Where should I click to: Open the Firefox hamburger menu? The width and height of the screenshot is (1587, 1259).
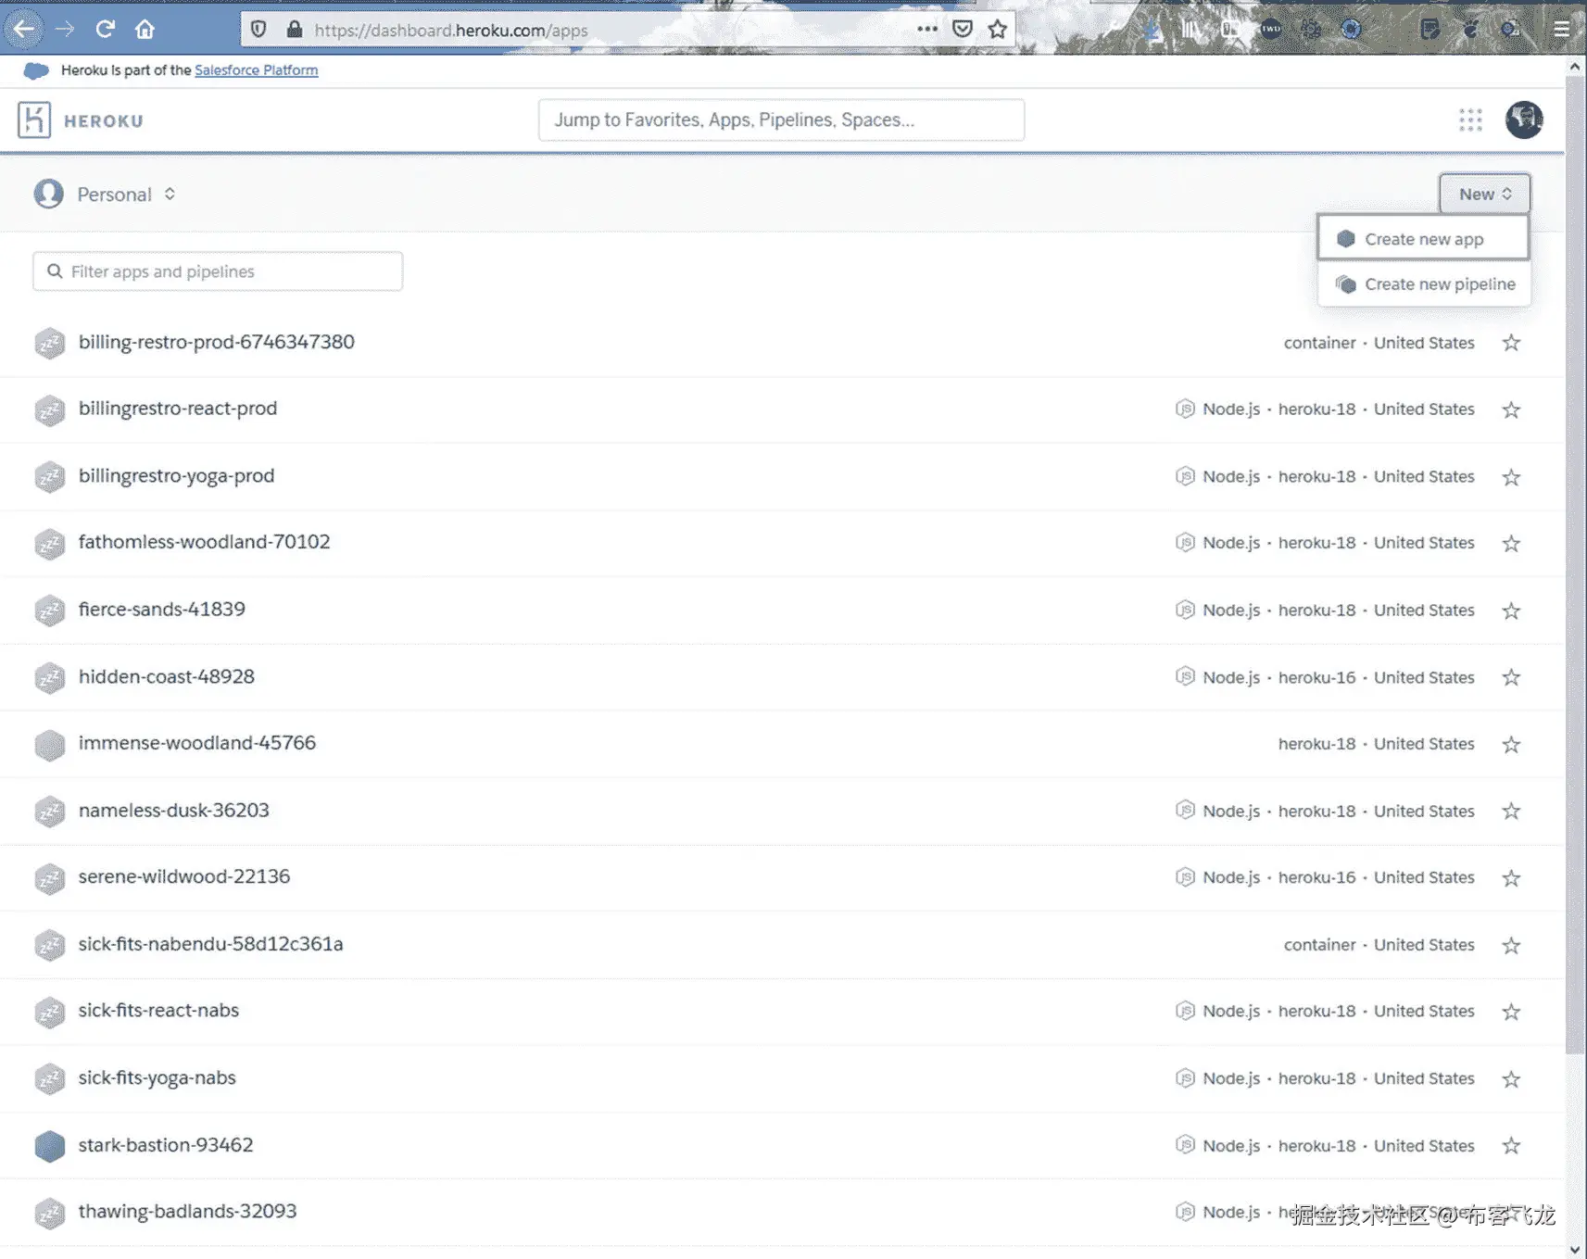pos(1562,29)
